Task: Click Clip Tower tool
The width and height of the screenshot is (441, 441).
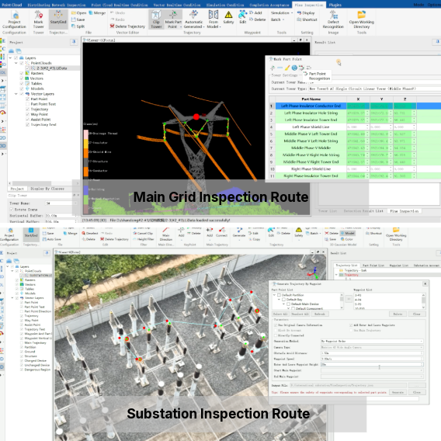Action: (156, 19)
